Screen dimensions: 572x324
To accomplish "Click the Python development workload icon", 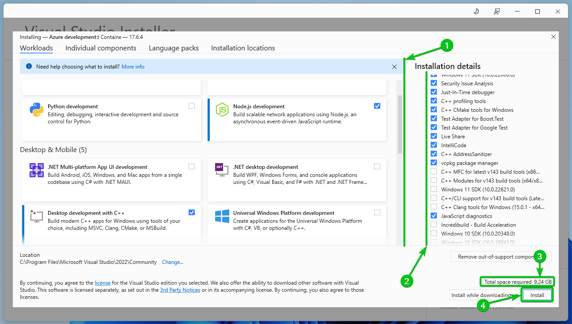I will pyautogui.click(x=36, y=109).
